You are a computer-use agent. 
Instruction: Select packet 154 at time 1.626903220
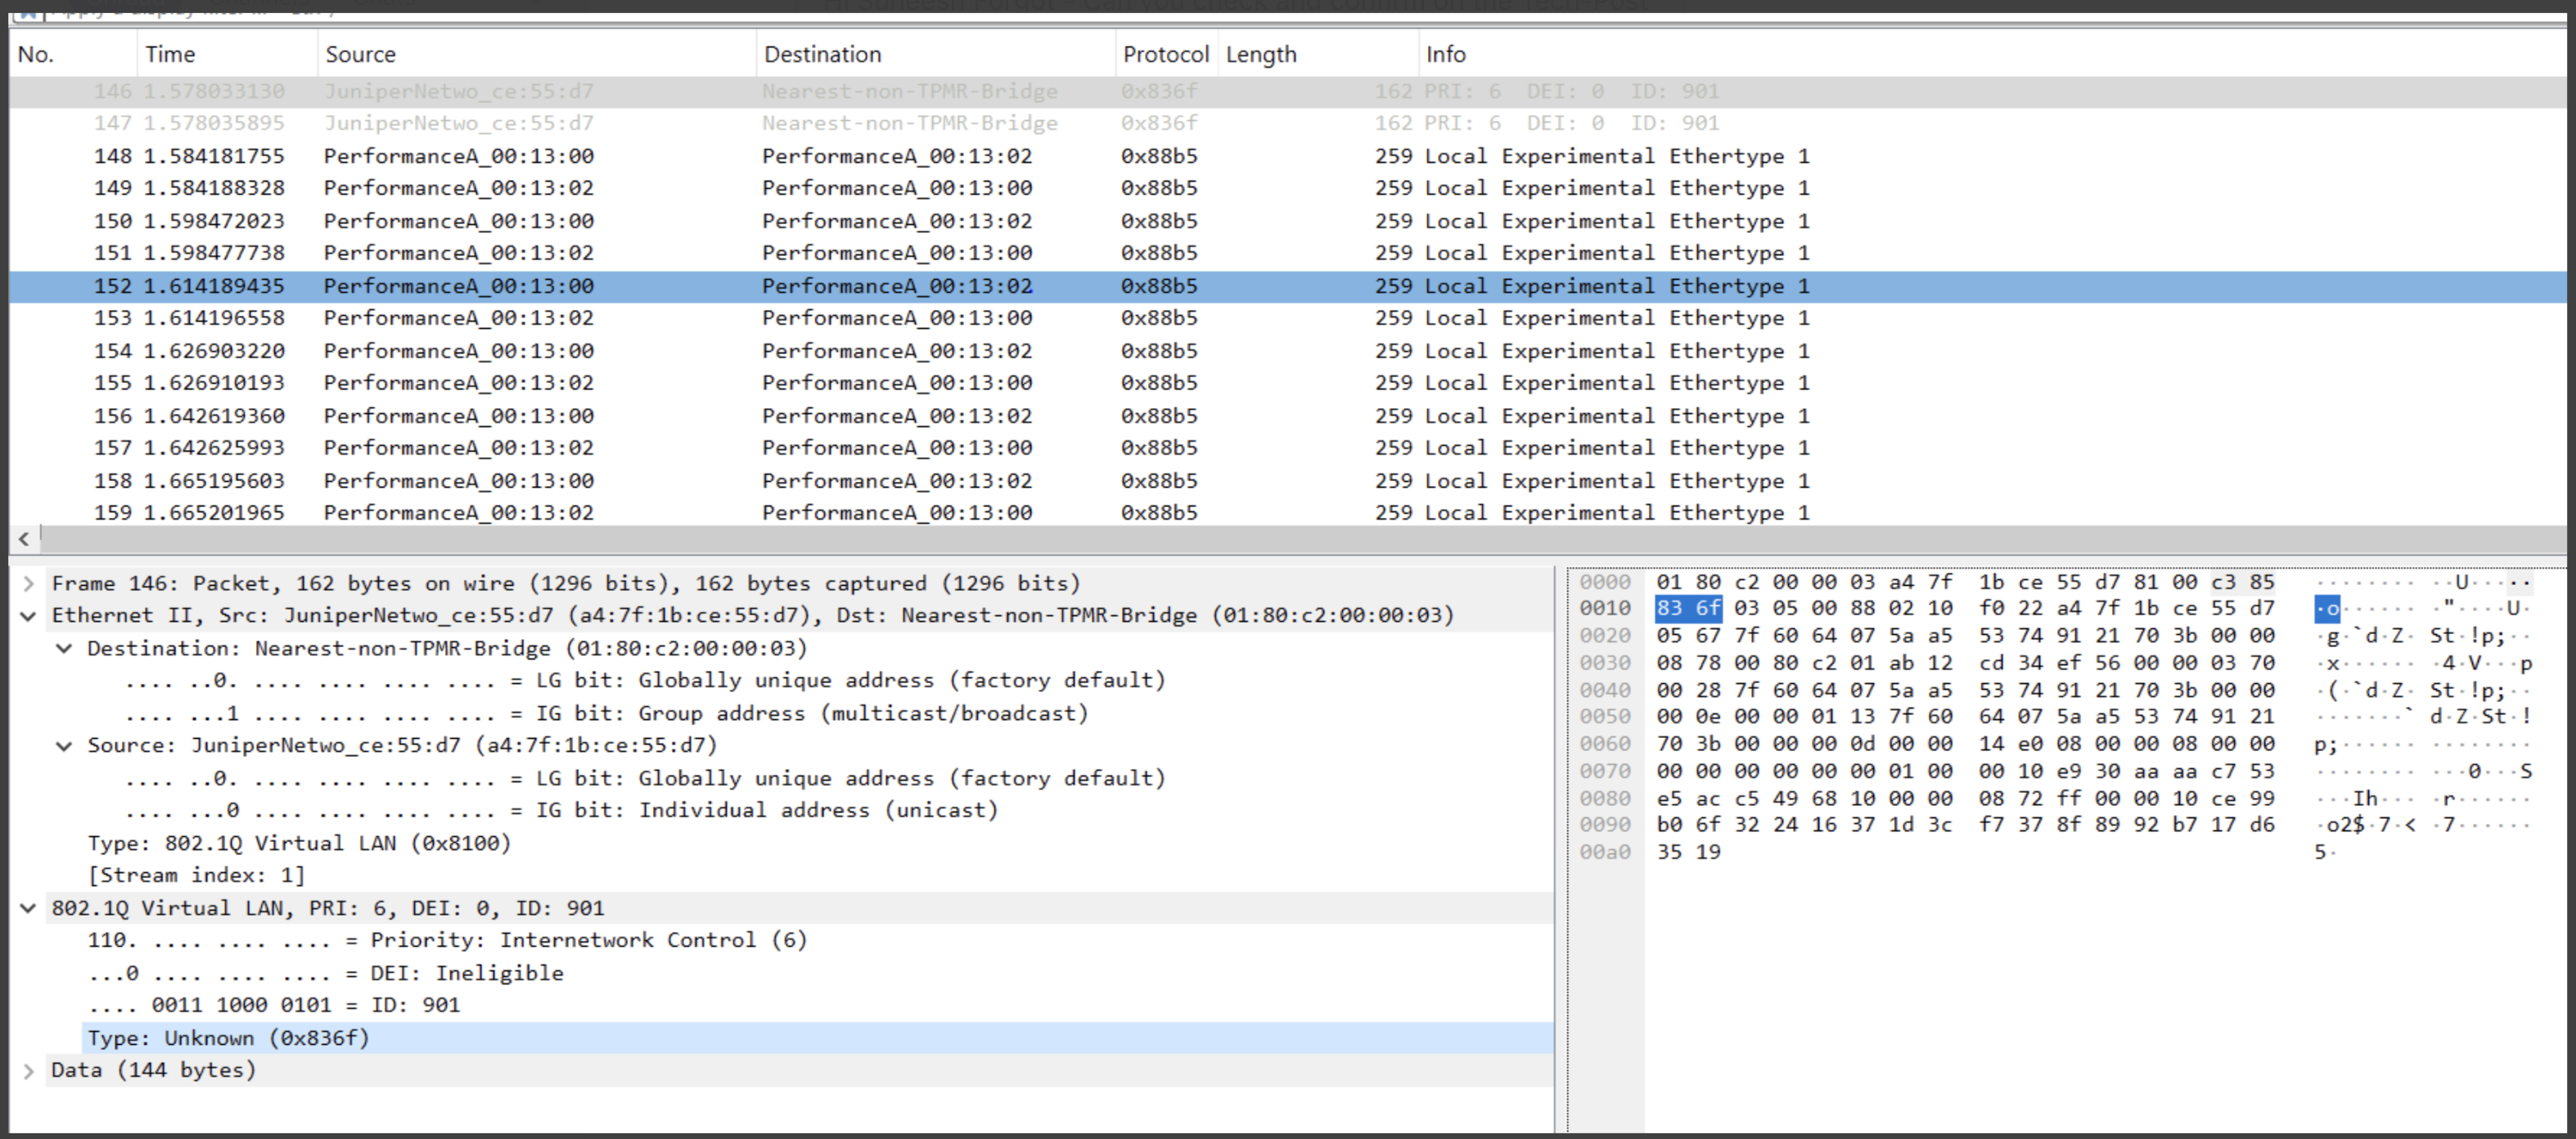pos(1288,351)
